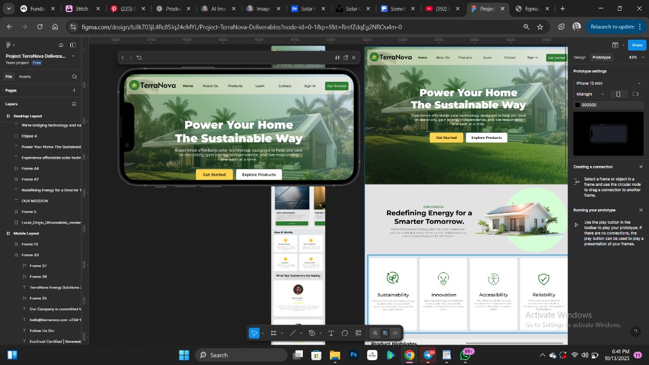Switch to the Design tab

click(x=579, y=58)
